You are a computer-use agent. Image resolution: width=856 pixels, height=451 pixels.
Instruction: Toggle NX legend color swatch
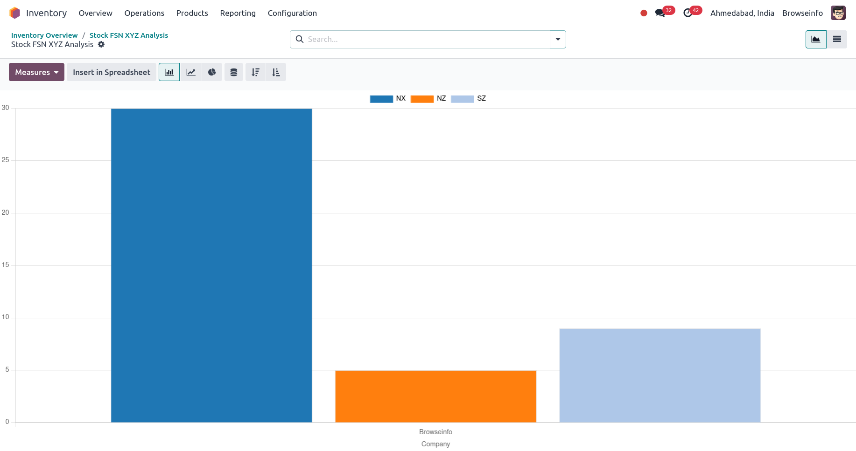[381, 99]
